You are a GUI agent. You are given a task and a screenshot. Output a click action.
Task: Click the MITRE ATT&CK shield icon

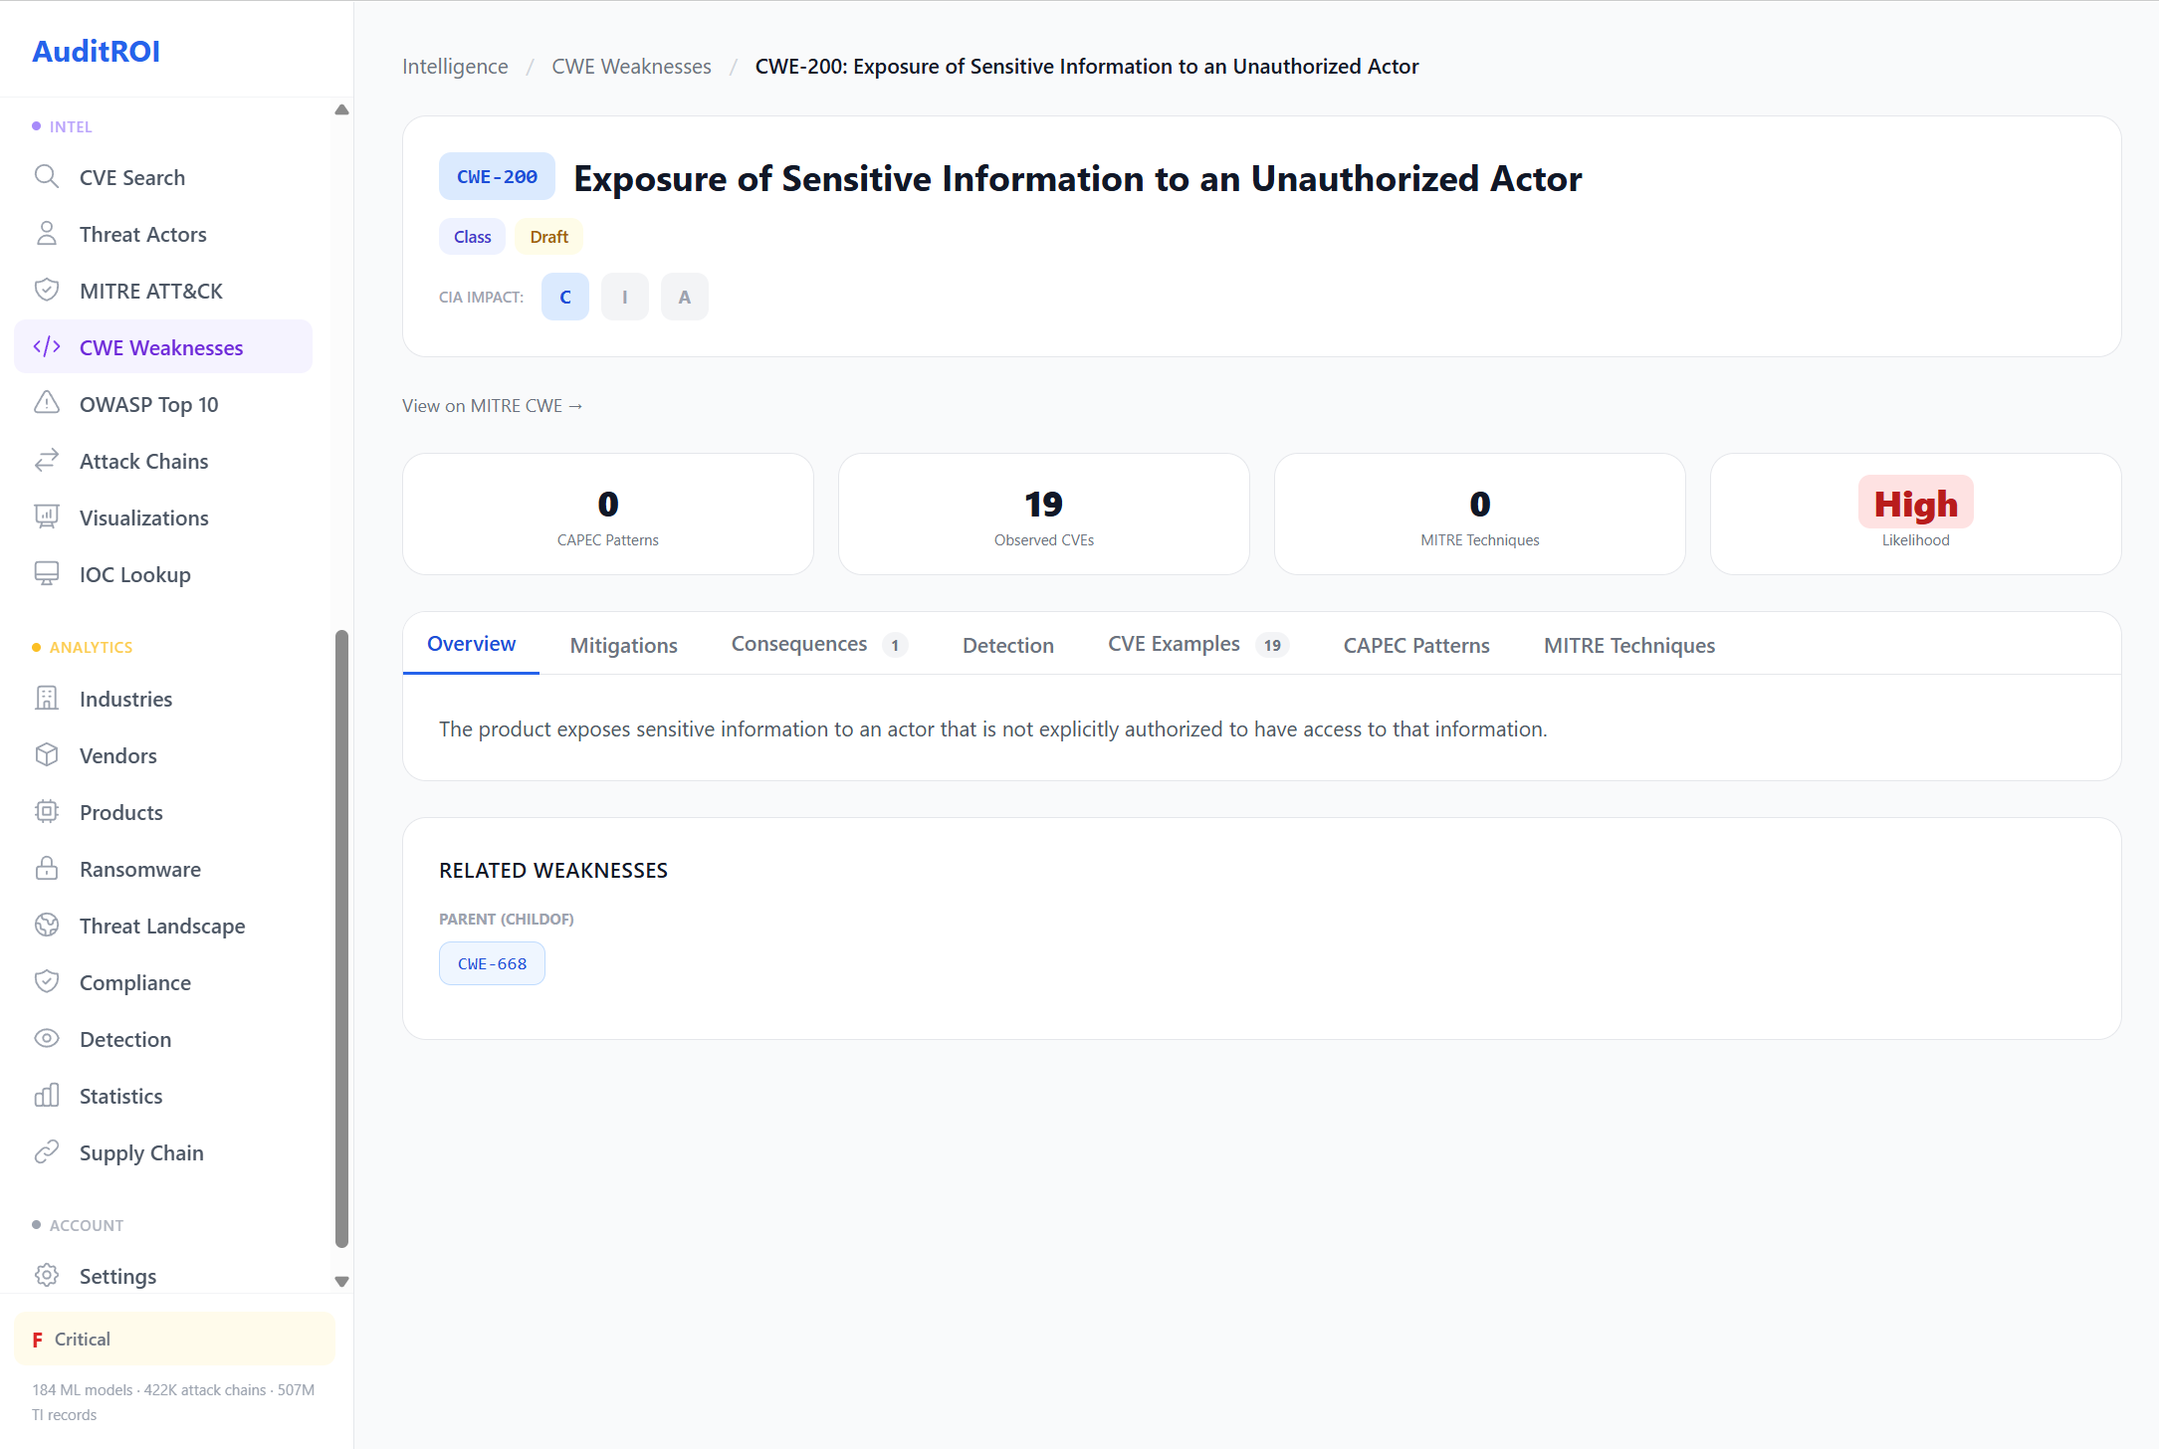click(47, 290)
